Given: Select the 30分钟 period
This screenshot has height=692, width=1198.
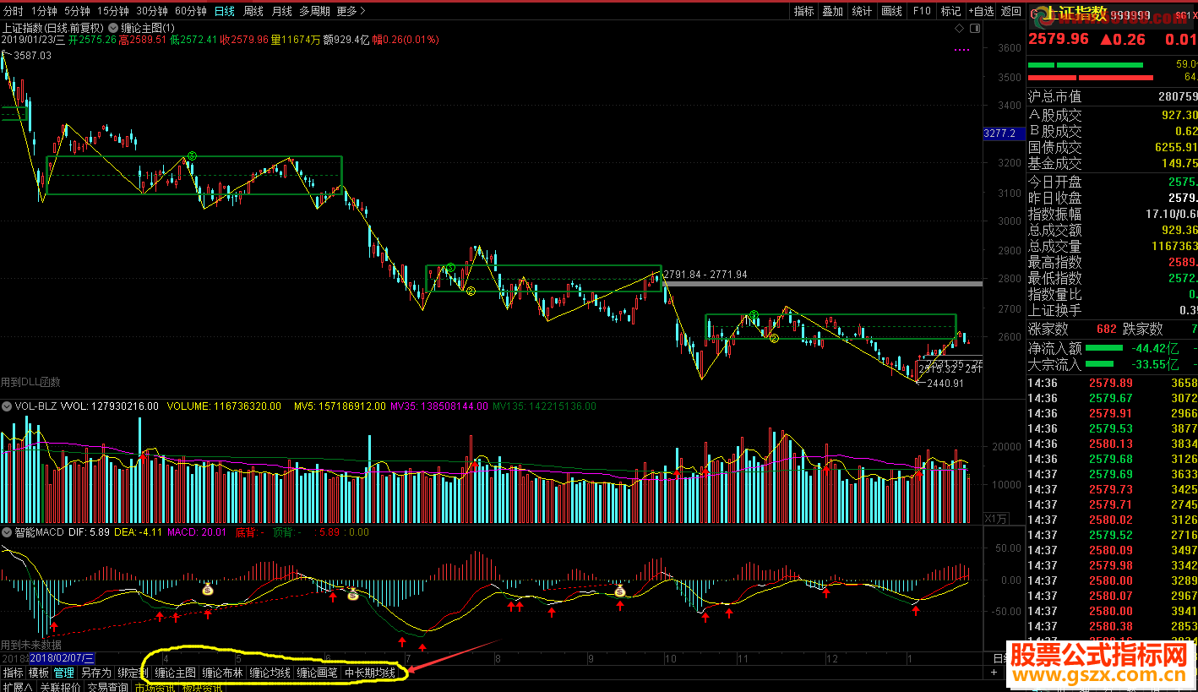Looking at the screenshot, I should 152,11.
